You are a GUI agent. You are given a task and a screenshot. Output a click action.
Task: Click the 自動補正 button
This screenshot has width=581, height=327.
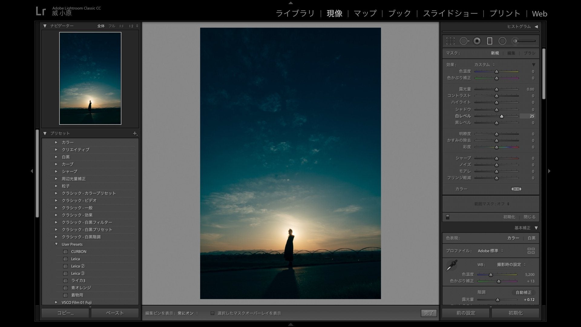pyautogui.click(x=524, y=292)
